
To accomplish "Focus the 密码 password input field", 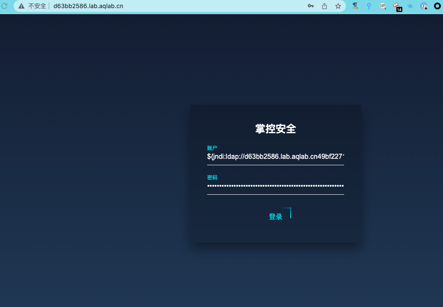I will 275,186.
